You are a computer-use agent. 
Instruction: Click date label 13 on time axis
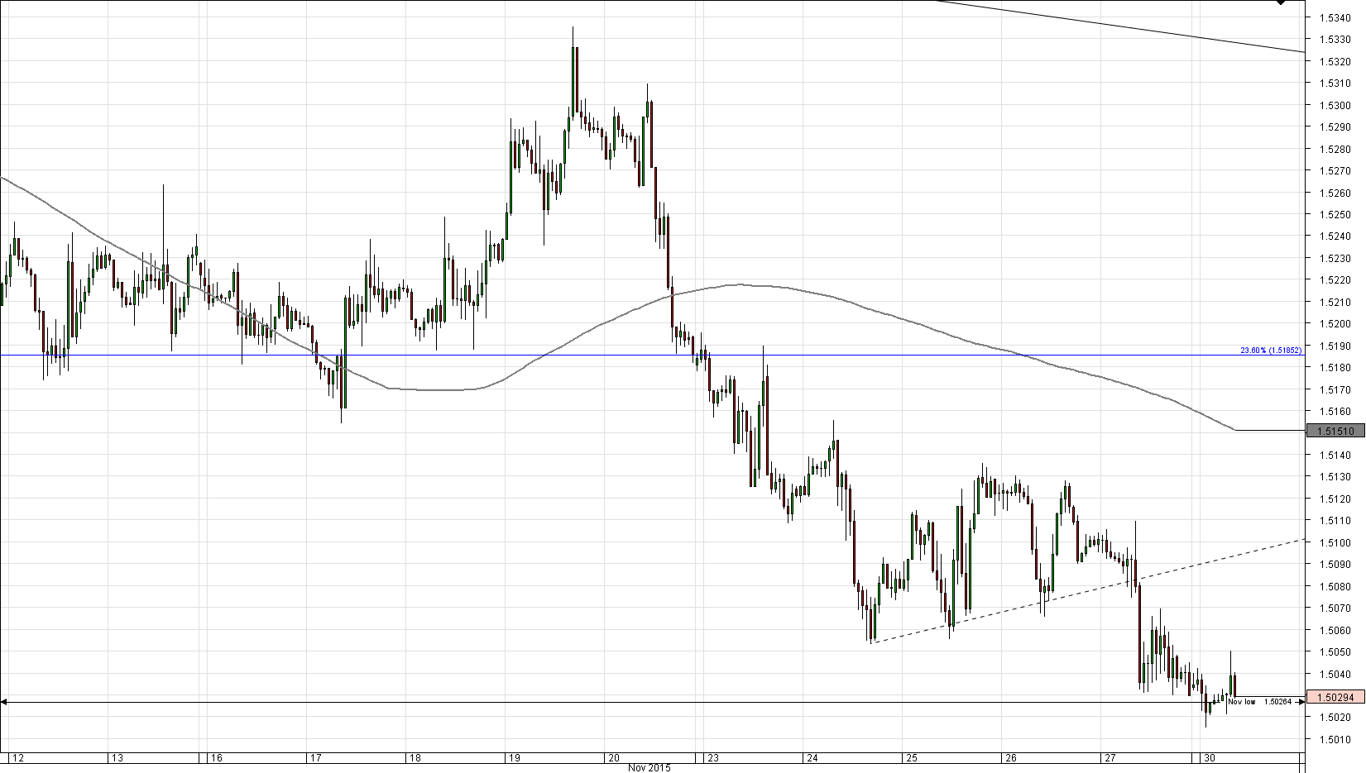click(x=117, y=757)
